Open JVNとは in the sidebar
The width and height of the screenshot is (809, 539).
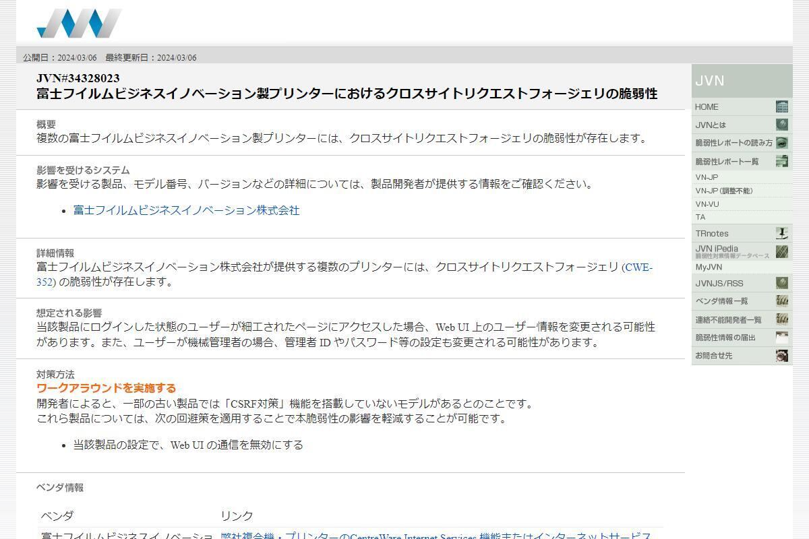742,125
